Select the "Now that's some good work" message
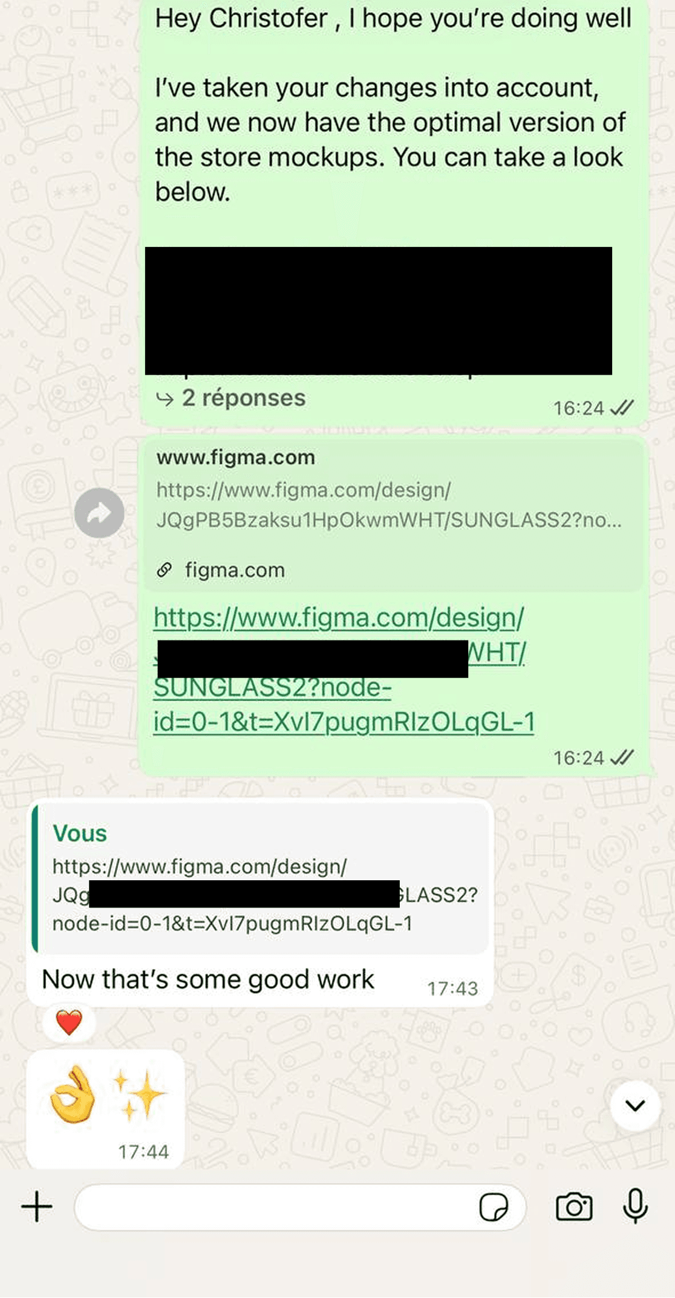 click(208, 980)
